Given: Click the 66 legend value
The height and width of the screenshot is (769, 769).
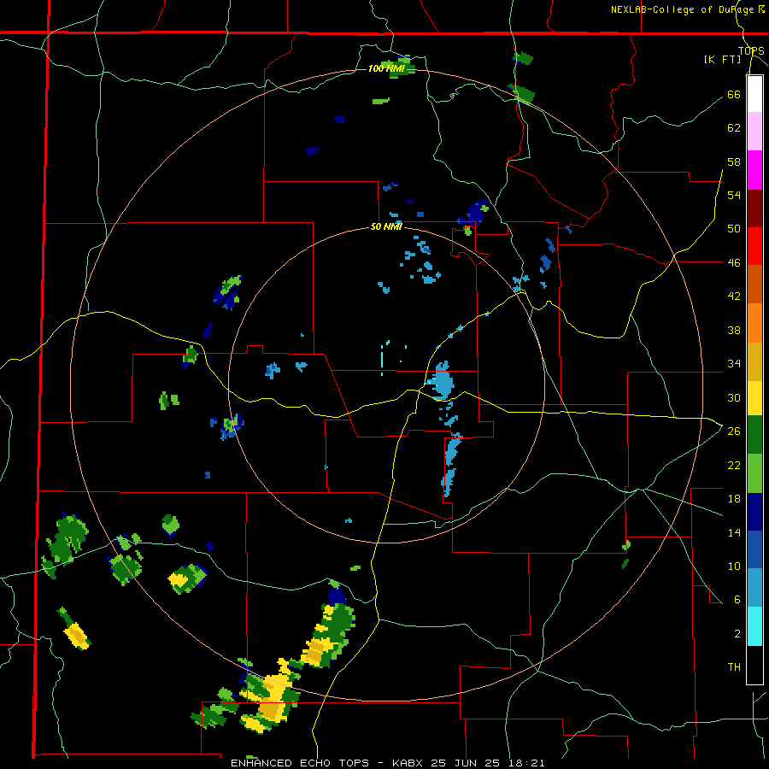Looking at the screenshot, I should [734, 94].
